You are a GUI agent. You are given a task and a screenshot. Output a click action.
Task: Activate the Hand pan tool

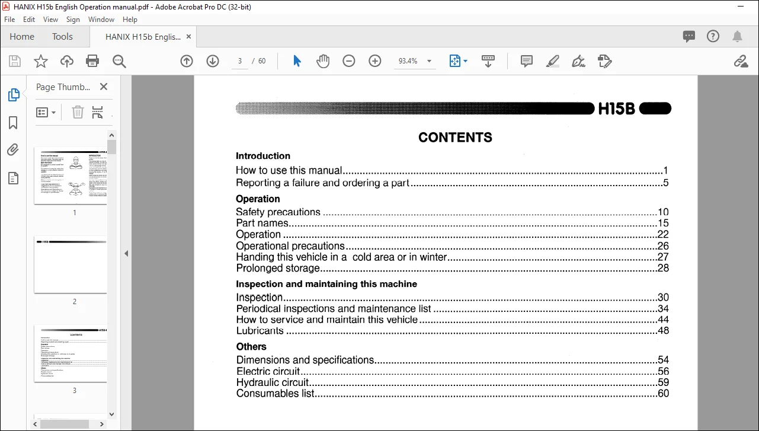(323, 61)
